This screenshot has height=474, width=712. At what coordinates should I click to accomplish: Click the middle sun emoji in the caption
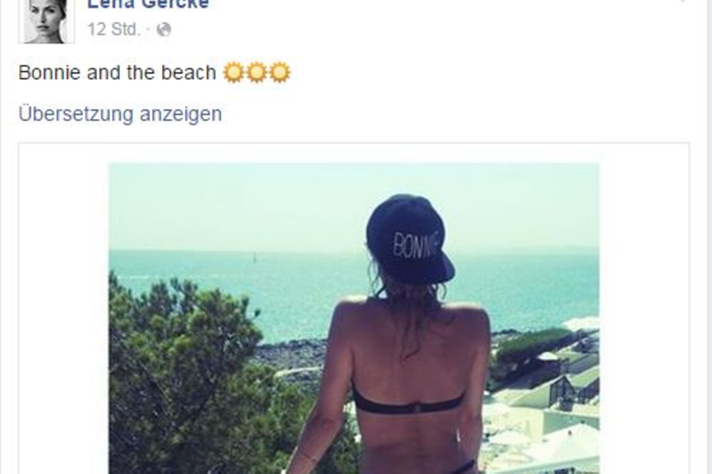[x=256, y=73]
